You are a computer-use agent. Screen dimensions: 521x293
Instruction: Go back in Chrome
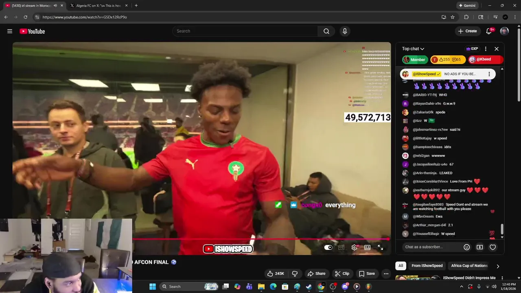click(6, 17)
